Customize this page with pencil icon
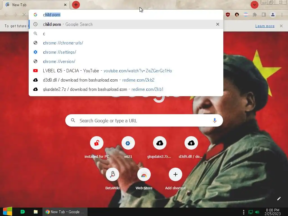This screenshot has height=216, width=288. point(279,199)
